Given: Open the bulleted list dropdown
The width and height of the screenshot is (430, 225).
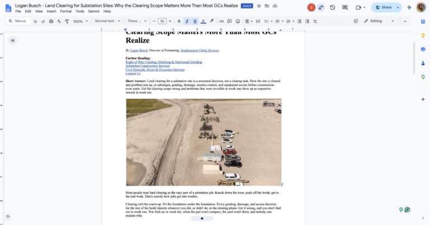Looking at the screenshot, I should (279, 21).
